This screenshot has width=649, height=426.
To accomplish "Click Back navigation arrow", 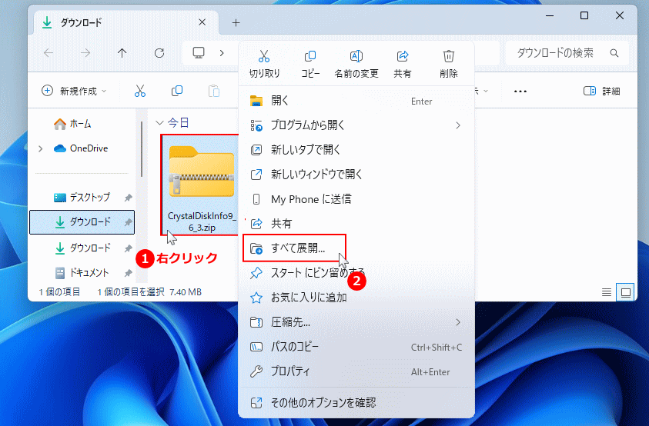I will [49, 53].
